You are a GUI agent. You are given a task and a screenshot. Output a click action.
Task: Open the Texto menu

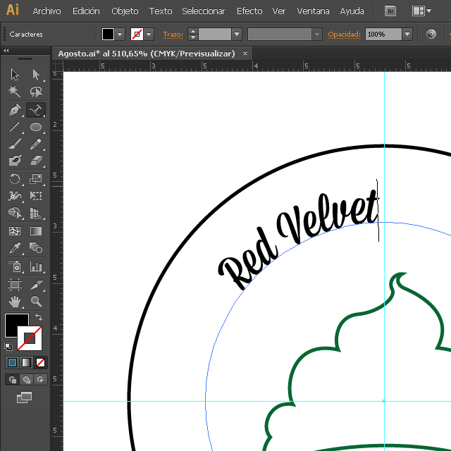[x=161, y=11]
